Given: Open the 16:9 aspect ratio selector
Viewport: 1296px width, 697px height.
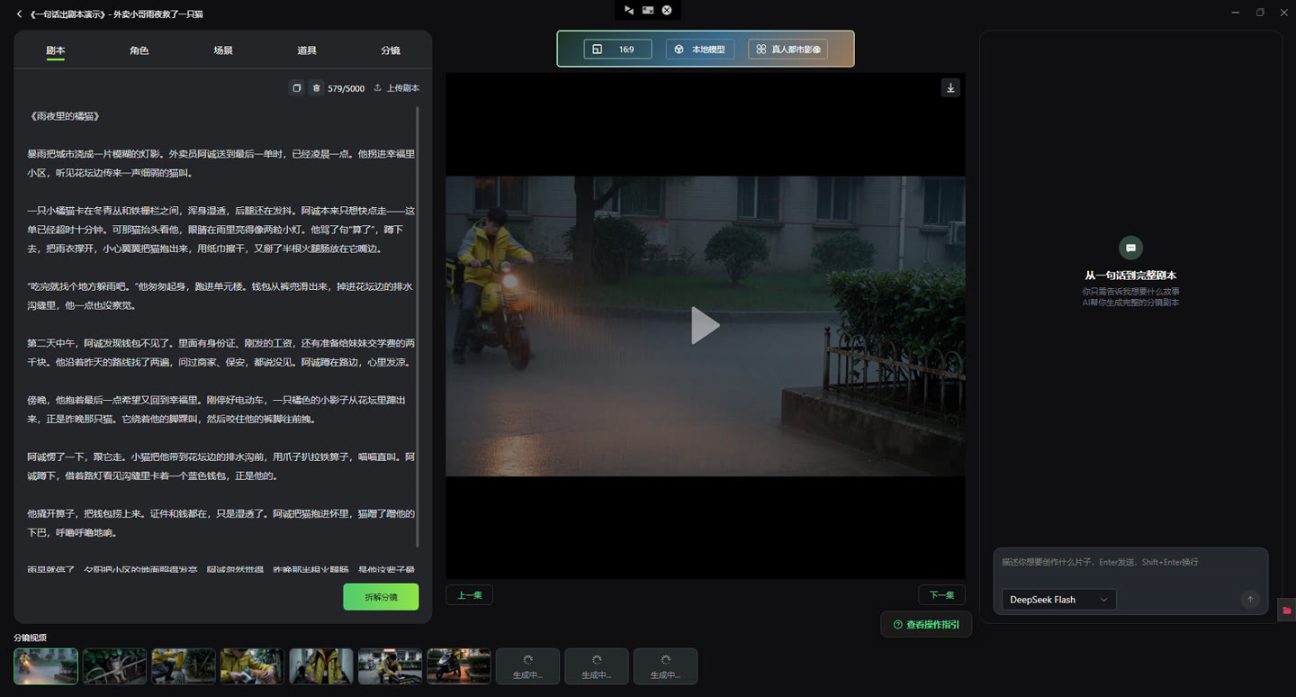Looking at the screenshot, I should tap(617, 50).
